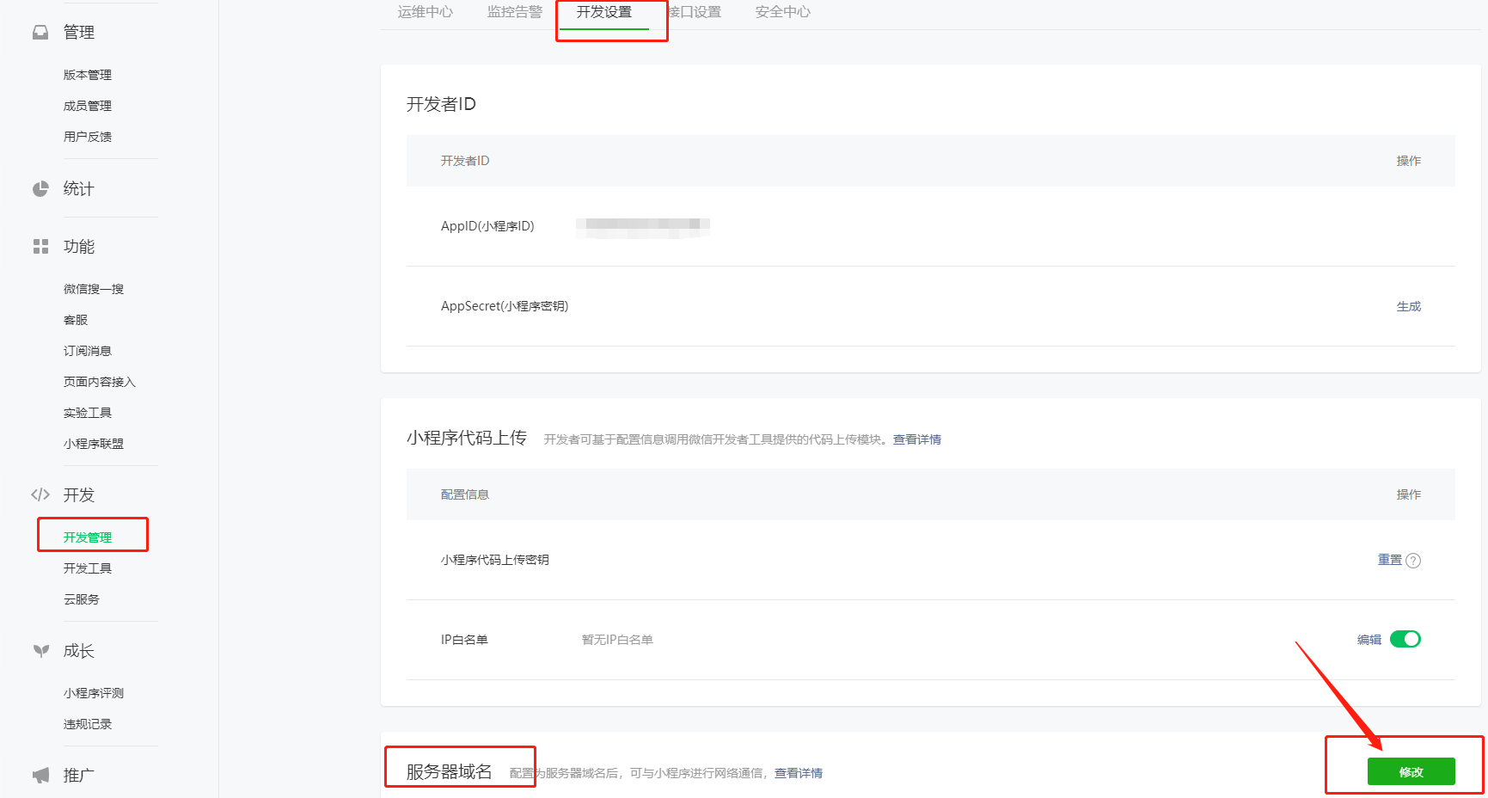Open 云服务 in sidebar

tap(82, 599)
